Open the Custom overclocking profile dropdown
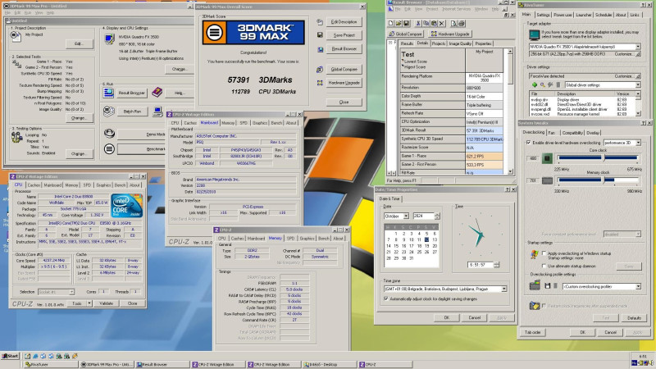 (638, 286)
